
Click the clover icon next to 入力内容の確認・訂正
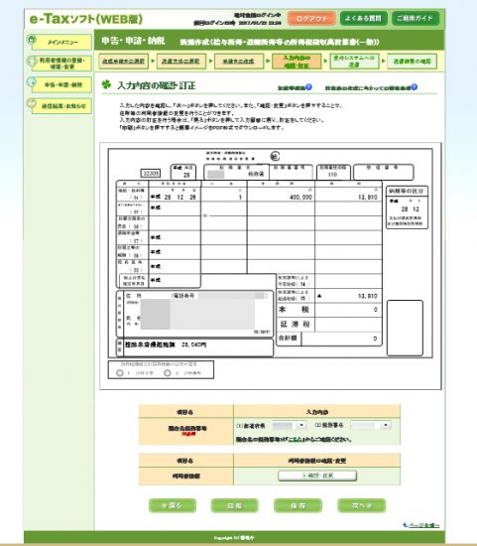pos(106,84)
